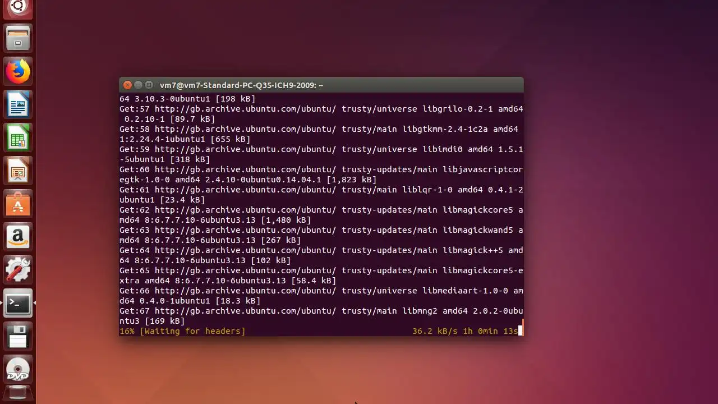Click the '[655 kB]' size text
This screenshot has height=404, width=718.
click(231, 139)
